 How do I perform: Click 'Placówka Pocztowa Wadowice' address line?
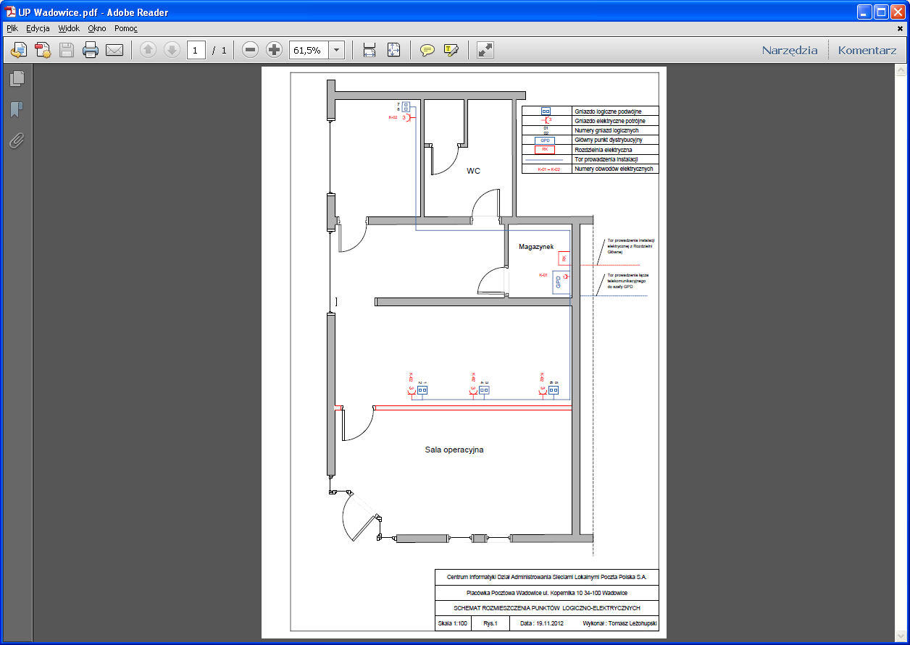546,592
